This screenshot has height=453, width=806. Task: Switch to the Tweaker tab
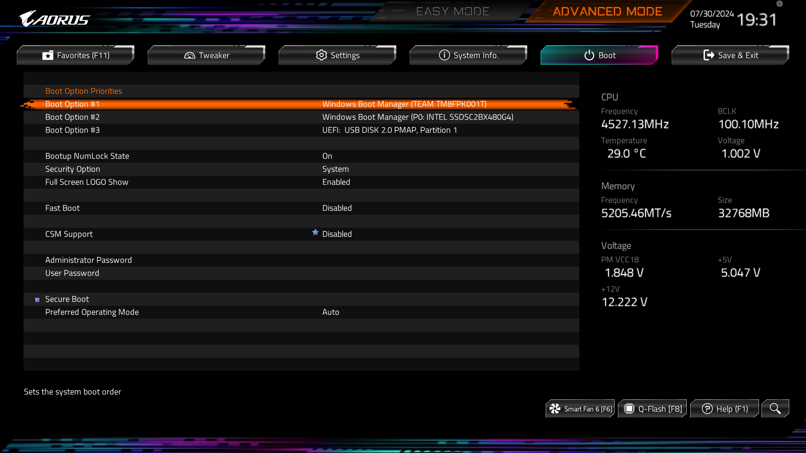(207, 55)
